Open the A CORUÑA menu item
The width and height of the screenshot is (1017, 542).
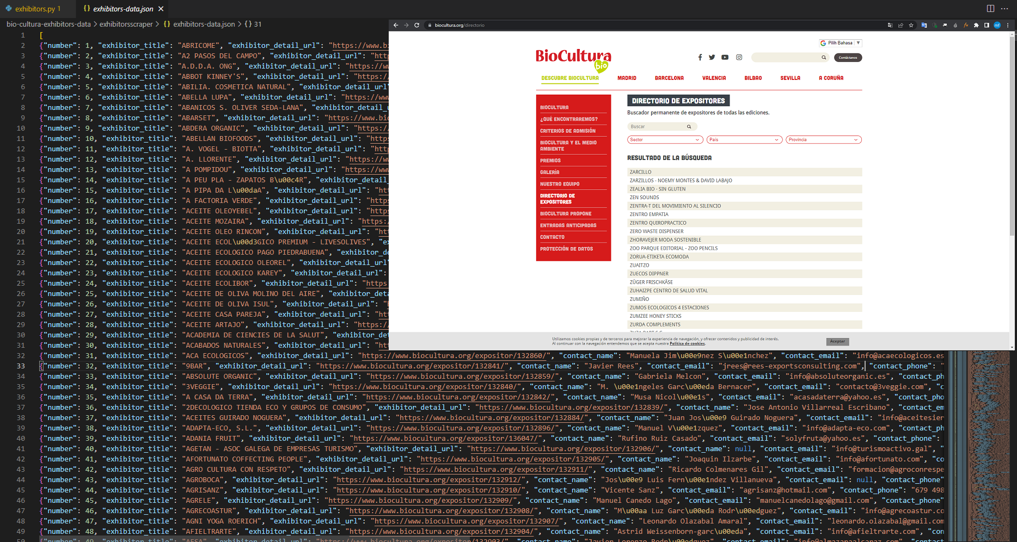[831, 78]
